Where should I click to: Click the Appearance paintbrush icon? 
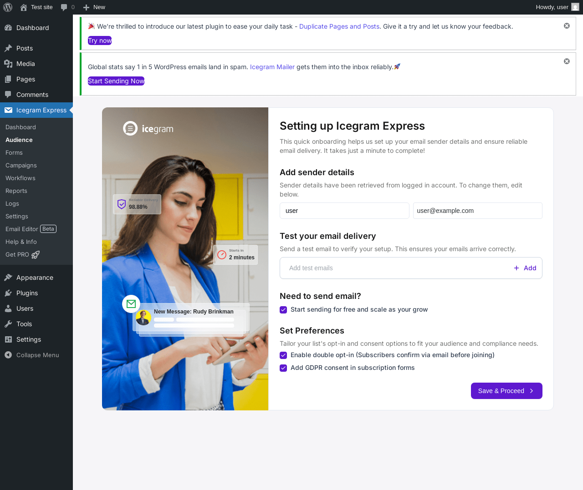point(8,278)
